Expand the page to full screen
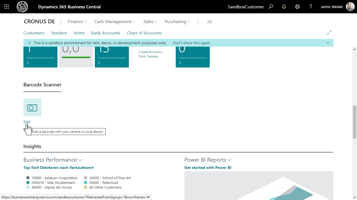Screen dimensions: 357x200 [x=329, y=32]
